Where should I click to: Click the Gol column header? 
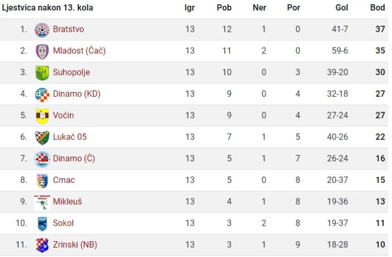pos(342,7)
